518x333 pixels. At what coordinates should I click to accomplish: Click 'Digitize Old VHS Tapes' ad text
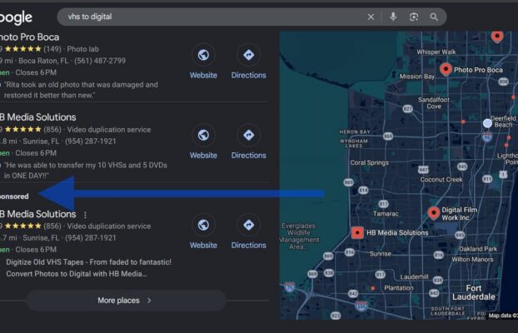click(88, 262)
